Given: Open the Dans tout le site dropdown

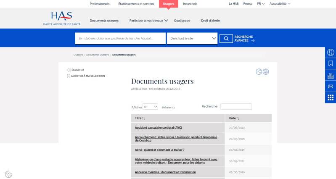Looking at the screenshot, I should 192,38.
